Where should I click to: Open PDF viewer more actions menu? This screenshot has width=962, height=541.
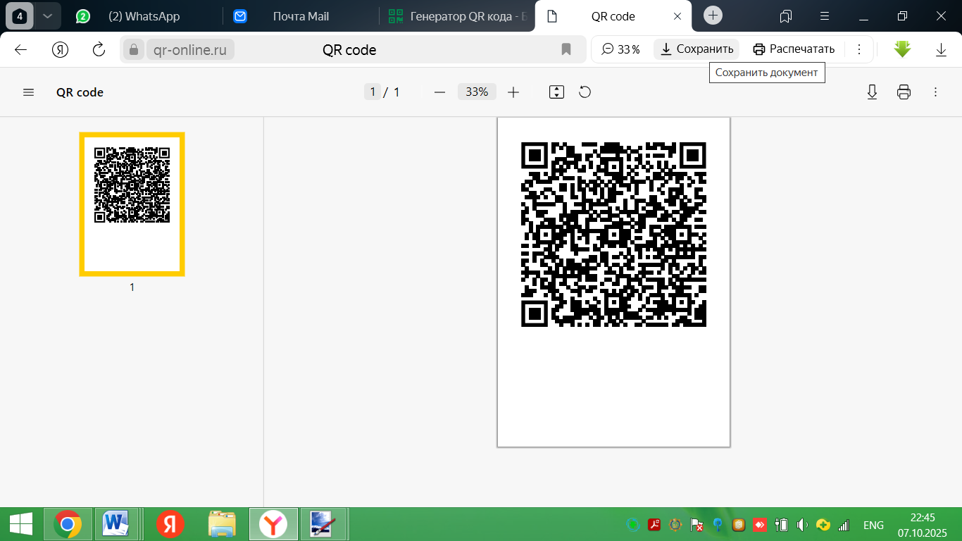coord(936,92)
